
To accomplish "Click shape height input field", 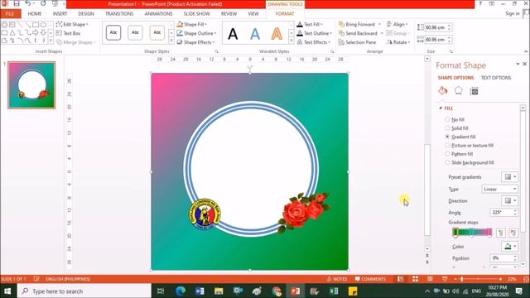I will [x=436, y=27].
